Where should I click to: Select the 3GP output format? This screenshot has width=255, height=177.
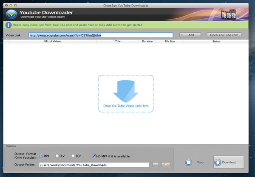point(73,156)
